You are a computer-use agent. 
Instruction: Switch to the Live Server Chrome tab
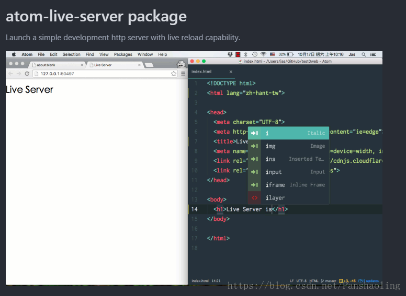114,65
